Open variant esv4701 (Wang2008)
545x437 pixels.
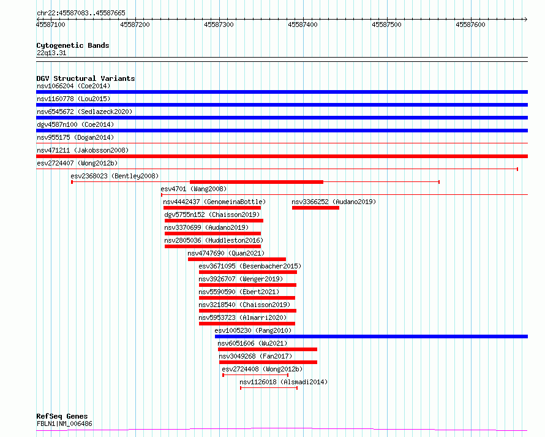pos(194,189)
